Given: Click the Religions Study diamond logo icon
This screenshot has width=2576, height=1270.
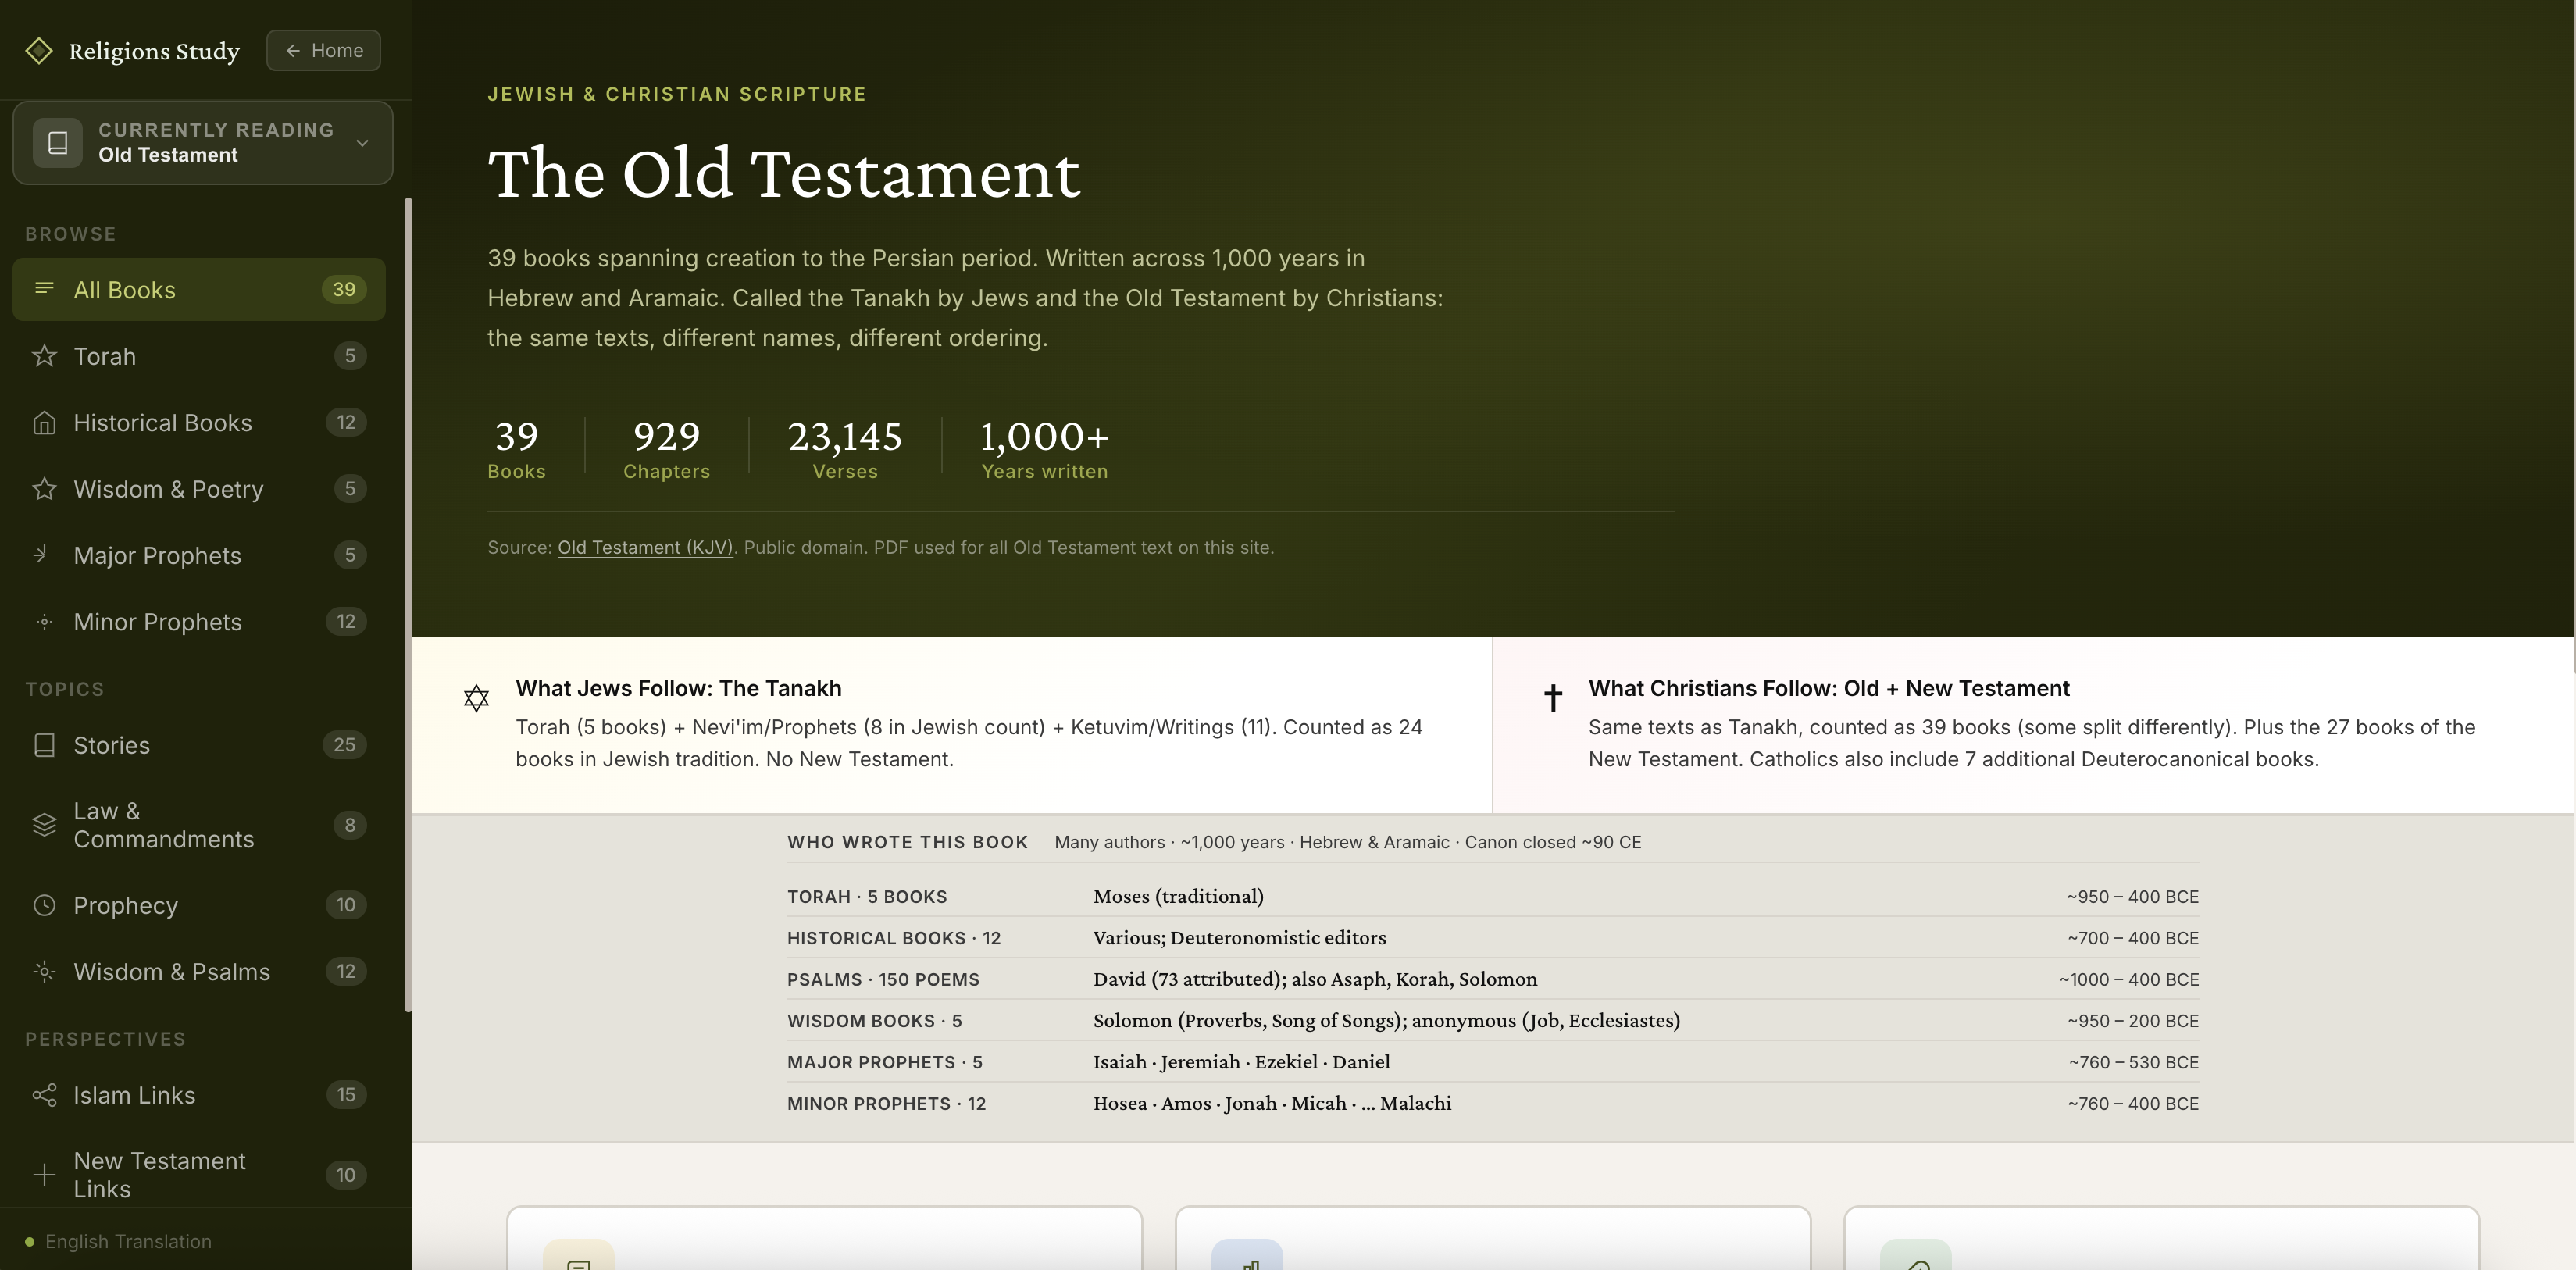Looking at the screenshot, I should coord(39,51).
